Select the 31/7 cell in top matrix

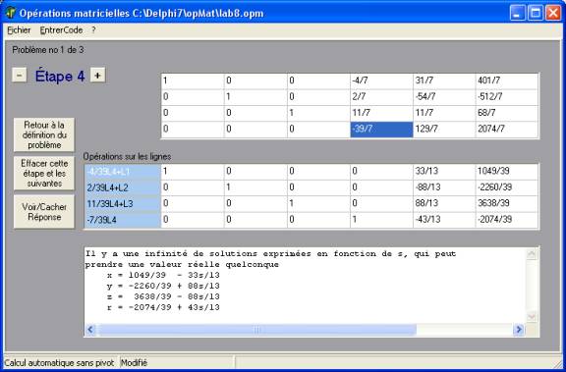(x=444, y=81)
